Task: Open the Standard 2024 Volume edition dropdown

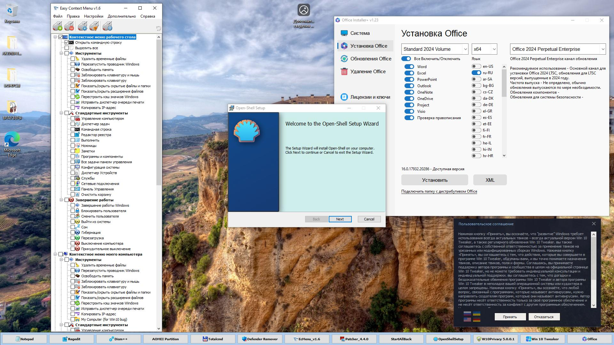Action: click(x=435, y=49)
